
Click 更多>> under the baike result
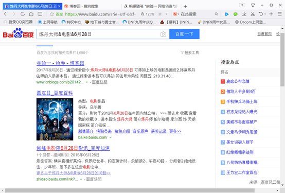(x=175, y=131)
